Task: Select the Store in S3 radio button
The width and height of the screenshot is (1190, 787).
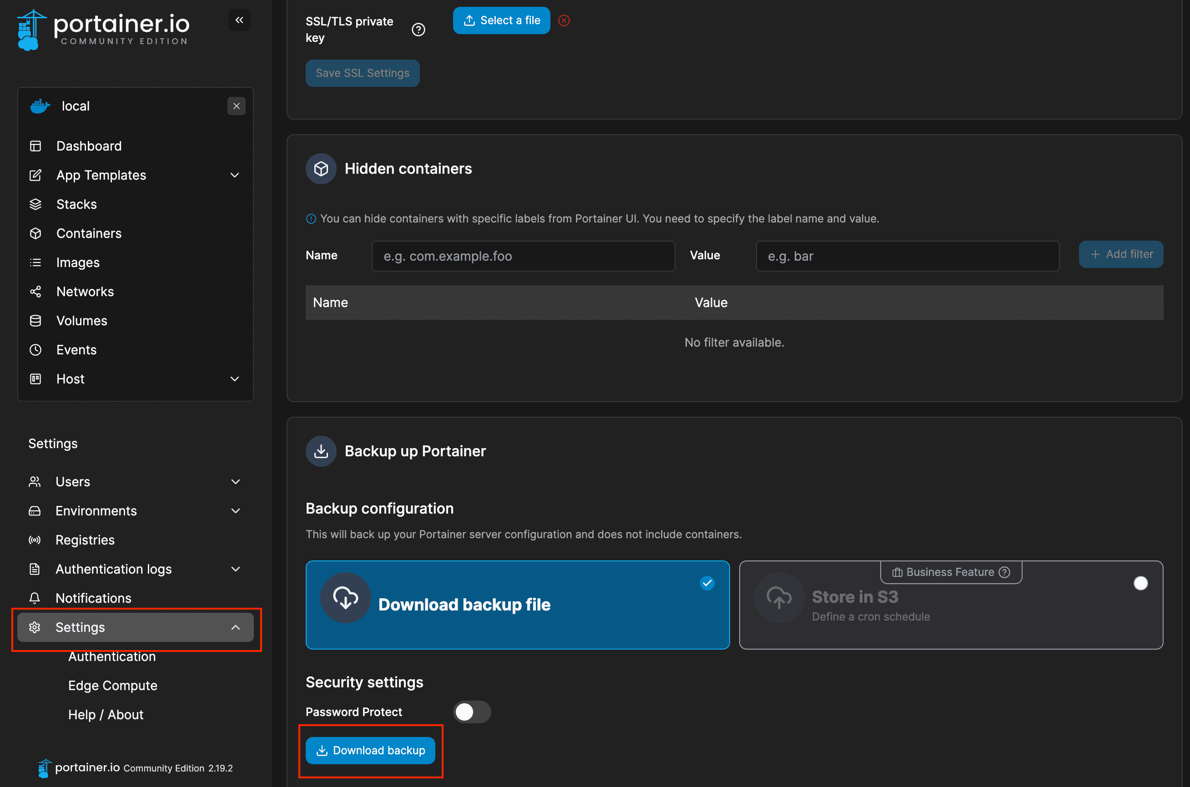Action: [1140, 583]
